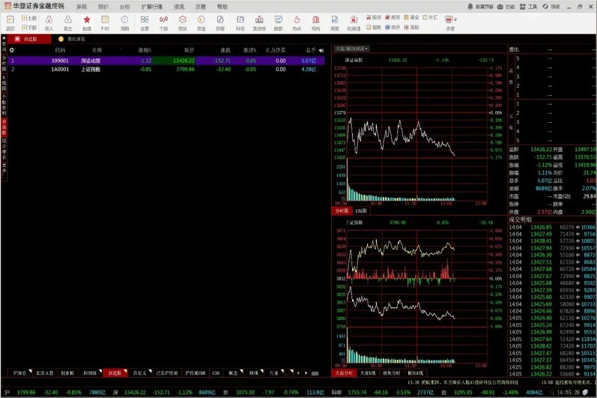Select the 上证指数 row in watchlist
The image size is (597, 398).
pos(166,69)
